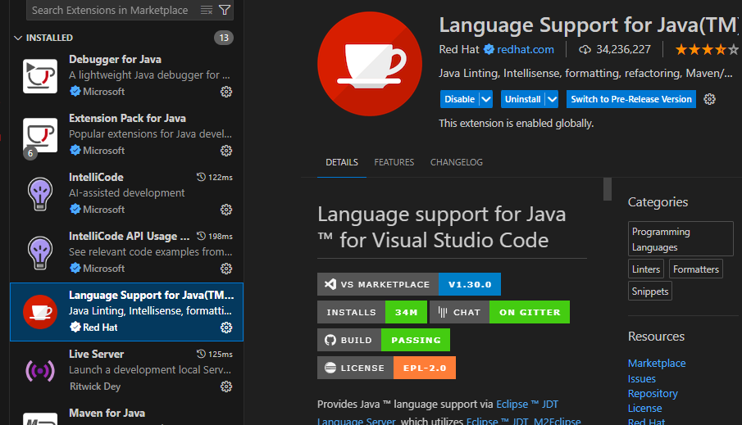Click the Uninstall button
This screenshot has height=425, width=742.
(x=523, y=99)
